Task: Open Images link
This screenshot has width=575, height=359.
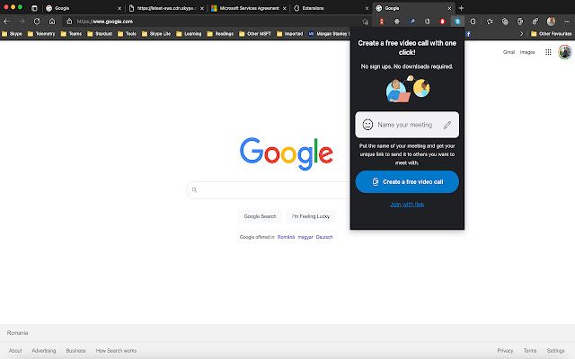Action: pyautogui.click(x=527, y=52)
